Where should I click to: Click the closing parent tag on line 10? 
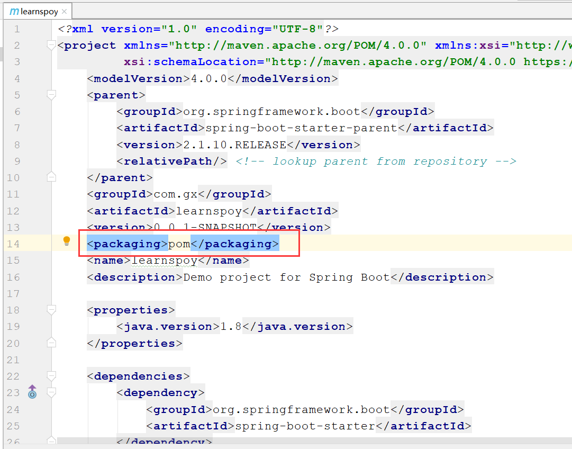tap(120, 178)
